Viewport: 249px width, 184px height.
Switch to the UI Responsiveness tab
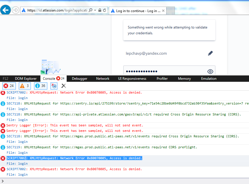click(x=132, y=79)
